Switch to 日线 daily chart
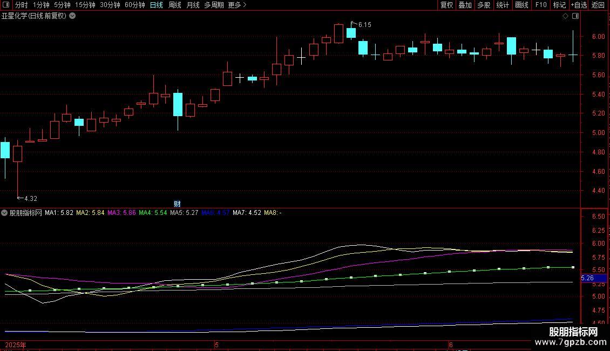 [157, 5]
